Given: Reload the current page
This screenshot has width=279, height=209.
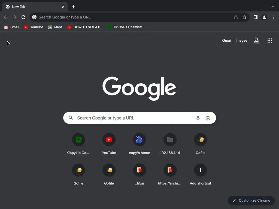Looking at the screenshot, I should pos(23,17).
